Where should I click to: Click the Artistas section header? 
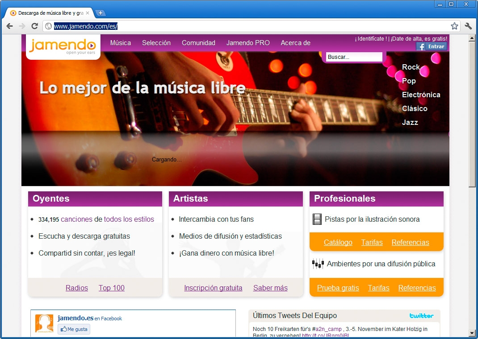(235, 198)
